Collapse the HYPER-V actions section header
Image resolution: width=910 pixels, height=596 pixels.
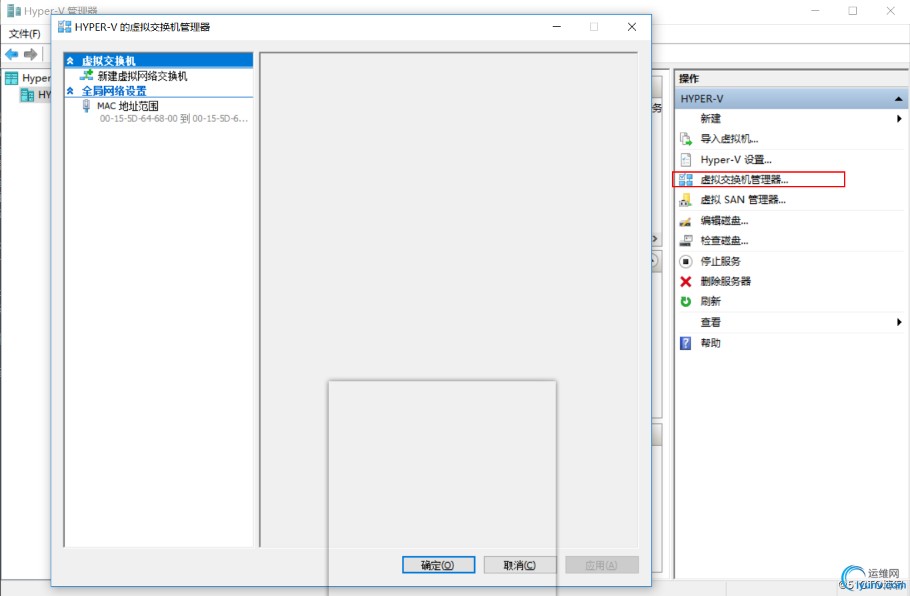(x=791, y=99)
